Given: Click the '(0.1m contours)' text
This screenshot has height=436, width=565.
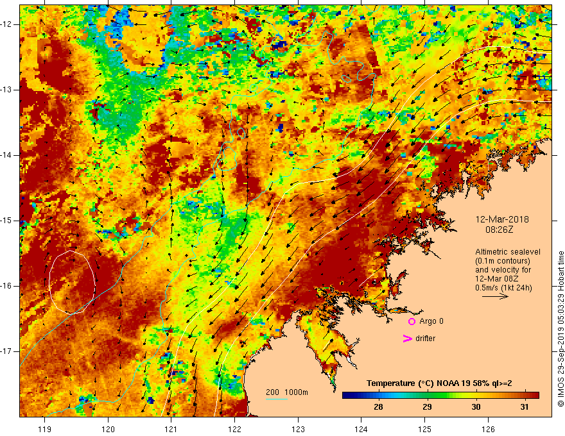Looking at the screenshot, I should pos(502,261).
